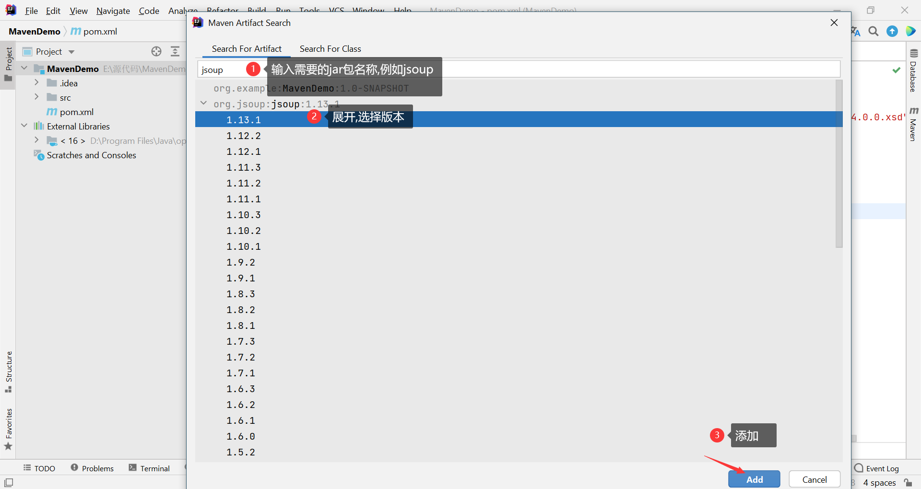Open the File menu

click(x=32, y=11)
